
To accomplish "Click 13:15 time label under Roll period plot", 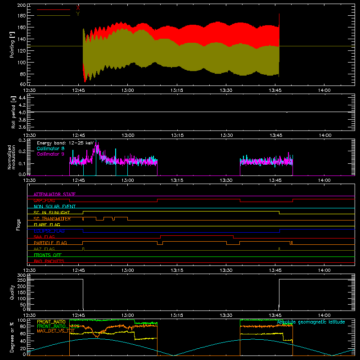I will click(177, 135).
